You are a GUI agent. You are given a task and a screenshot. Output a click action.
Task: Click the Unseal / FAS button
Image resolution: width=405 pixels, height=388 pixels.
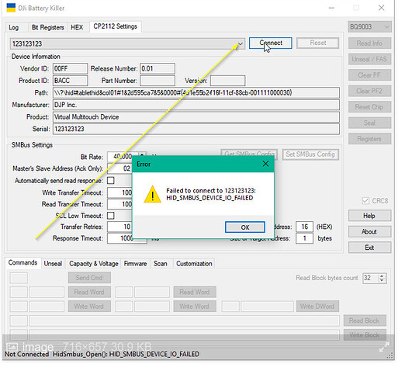point(369,59)
